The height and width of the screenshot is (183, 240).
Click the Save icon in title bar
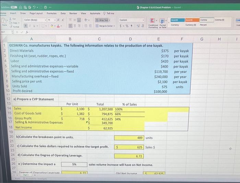25,7
